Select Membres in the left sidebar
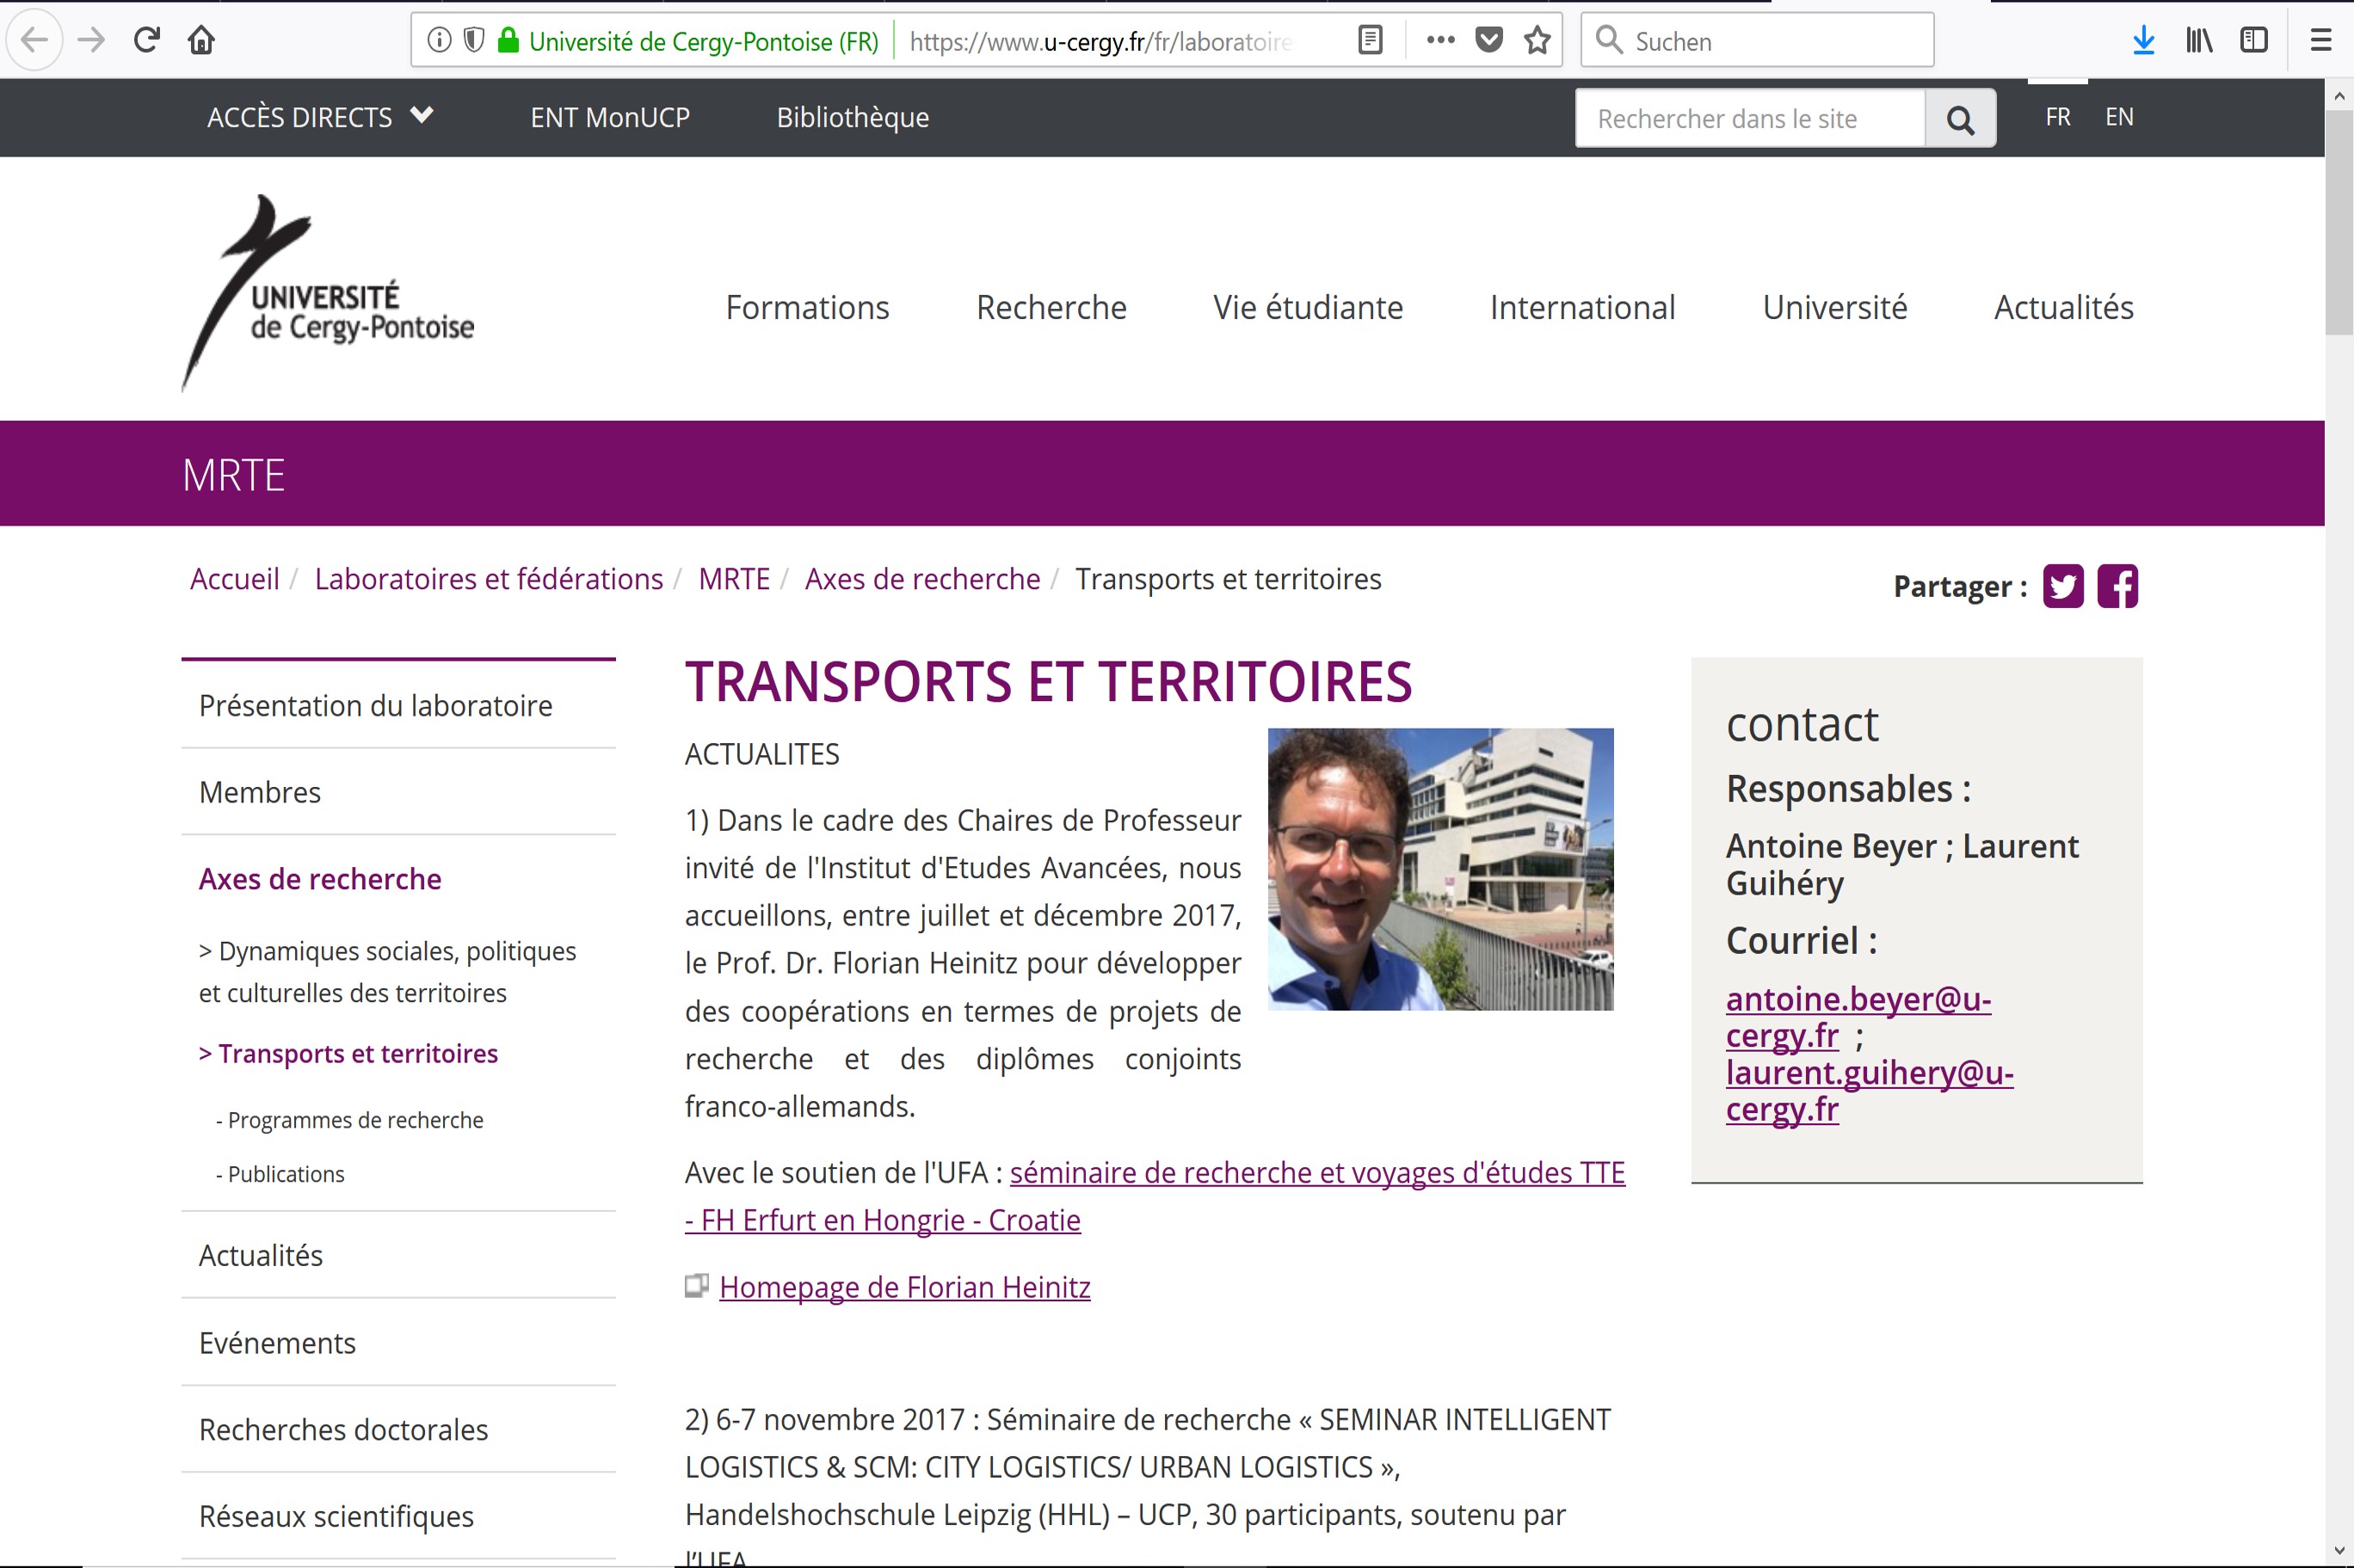This screenshot has height=1568, width=2354. (260, 792)
